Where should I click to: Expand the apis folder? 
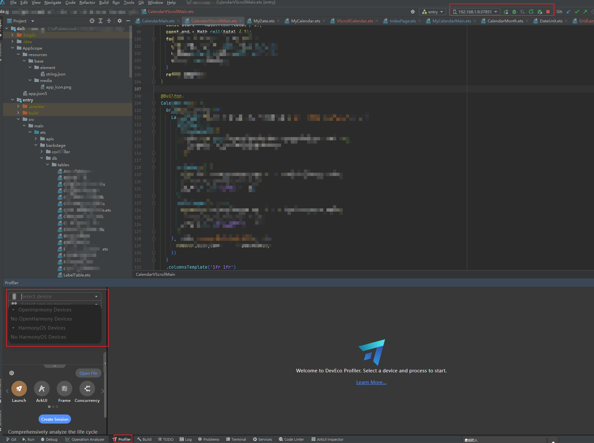(36, 139)
